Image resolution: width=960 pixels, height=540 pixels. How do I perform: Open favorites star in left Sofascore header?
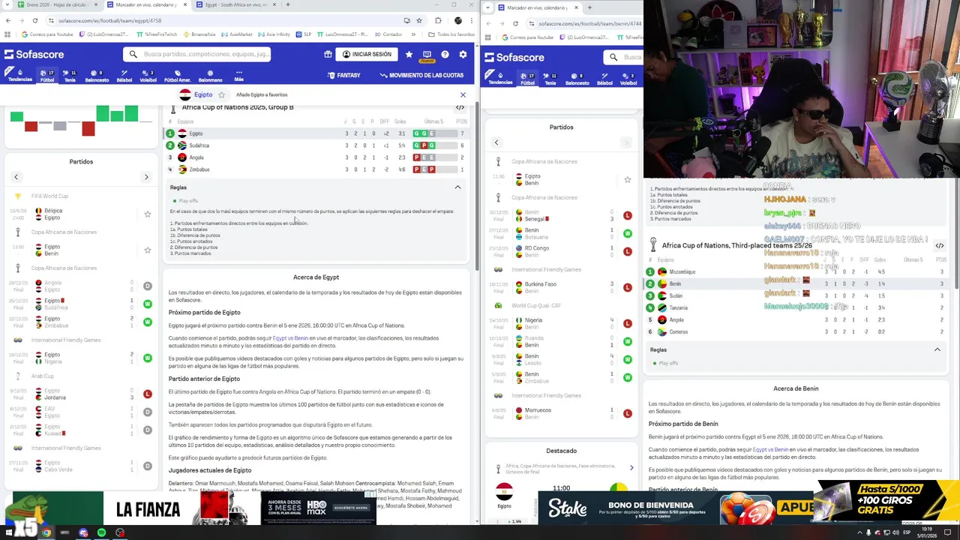coord(409,54)
